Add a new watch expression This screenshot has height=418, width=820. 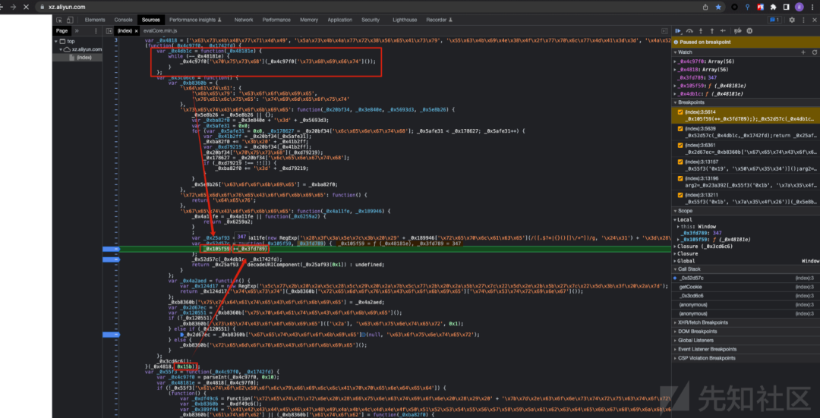coord(803,52)
